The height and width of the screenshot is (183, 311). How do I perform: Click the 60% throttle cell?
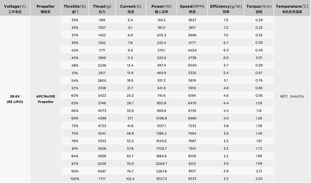75,96
